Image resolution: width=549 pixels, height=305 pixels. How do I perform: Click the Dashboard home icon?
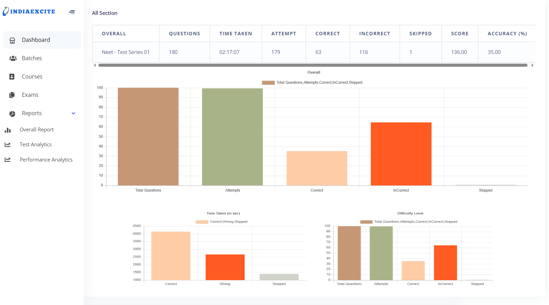point(12,40)
